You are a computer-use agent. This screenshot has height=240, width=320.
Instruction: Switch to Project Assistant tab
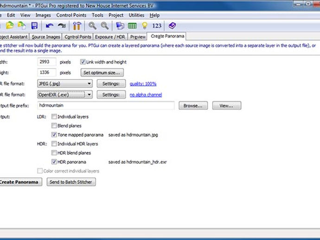pyautogui.click(x=13, y=37)
